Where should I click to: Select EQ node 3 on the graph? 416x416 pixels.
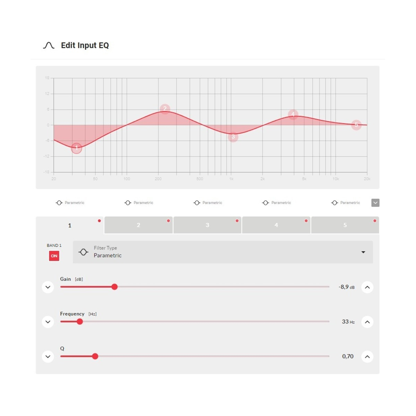point(233,137)
